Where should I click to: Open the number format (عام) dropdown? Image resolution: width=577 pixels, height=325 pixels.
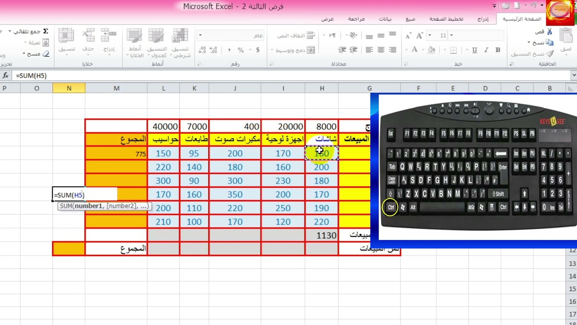click(200, 35)
